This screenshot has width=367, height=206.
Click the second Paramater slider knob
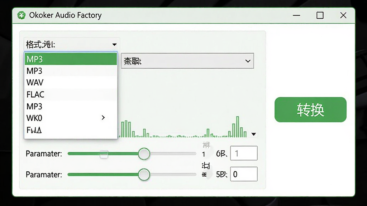(144, 175)
